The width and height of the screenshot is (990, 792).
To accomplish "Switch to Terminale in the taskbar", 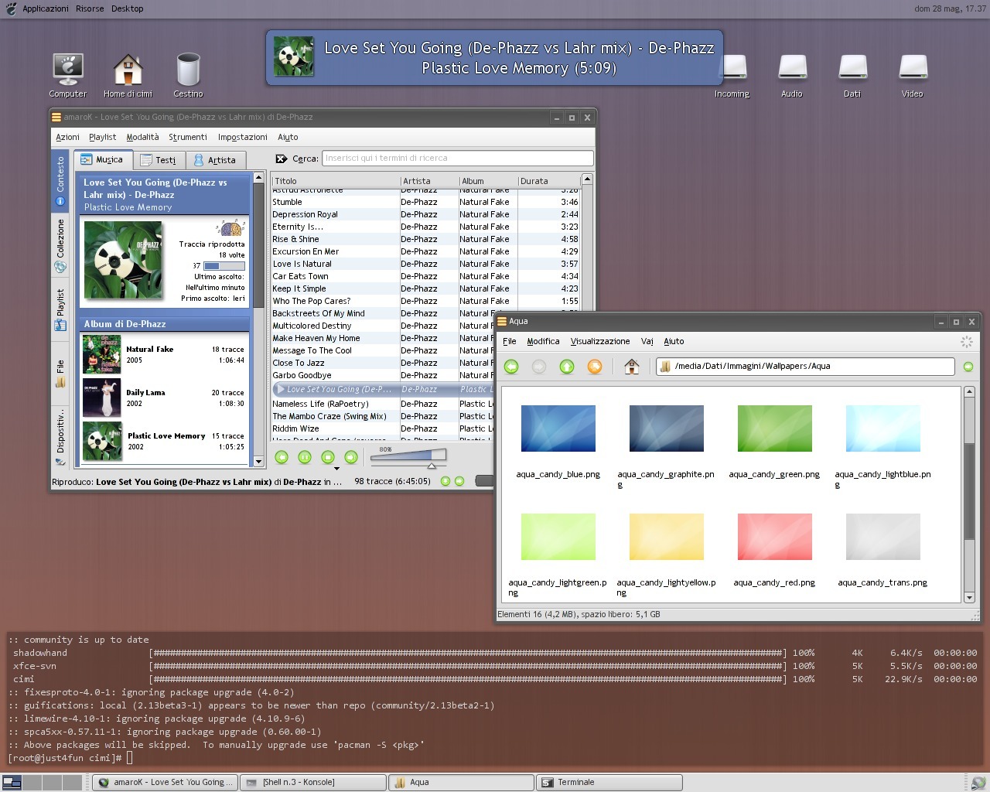I will tap(609, 783).
